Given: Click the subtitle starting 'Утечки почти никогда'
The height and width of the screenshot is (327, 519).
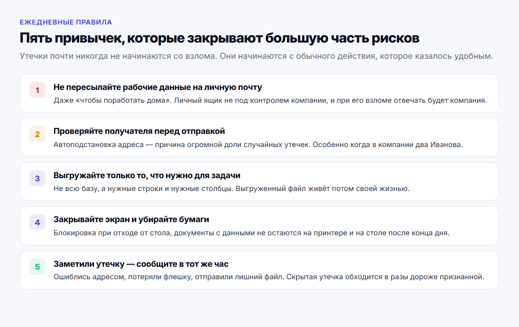Looking at the screenshot, I should pos(256,56).
